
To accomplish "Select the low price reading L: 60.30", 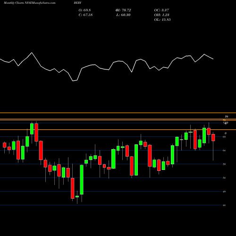I will tap(123, 15).
